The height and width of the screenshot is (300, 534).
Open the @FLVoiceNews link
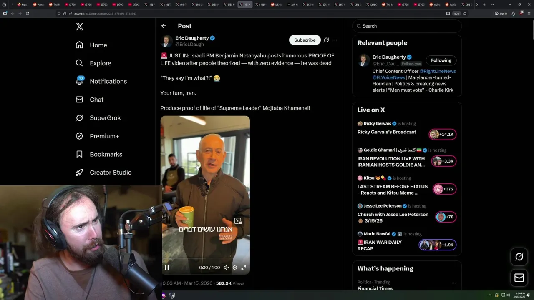pyautogui.click(x=389, y=77)
